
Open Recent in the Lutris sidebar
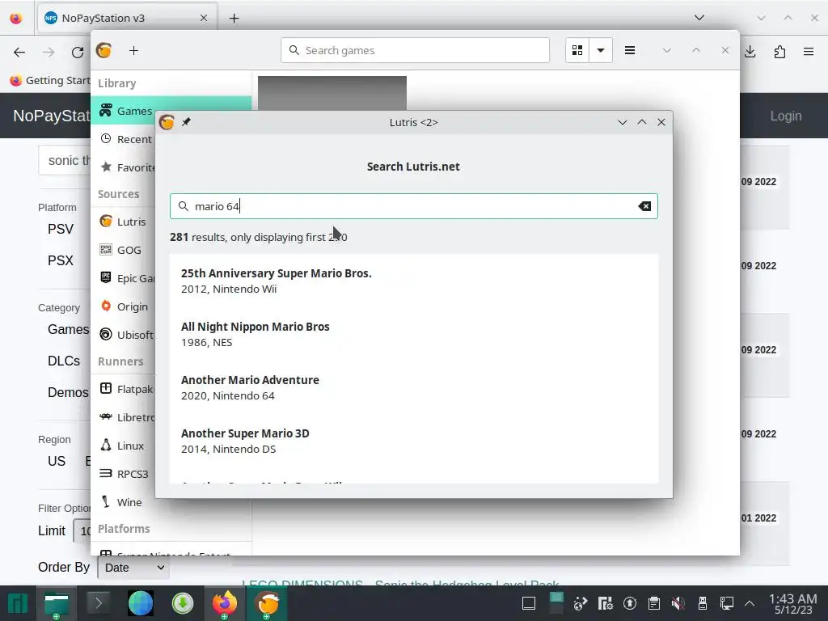coord(125,139)
